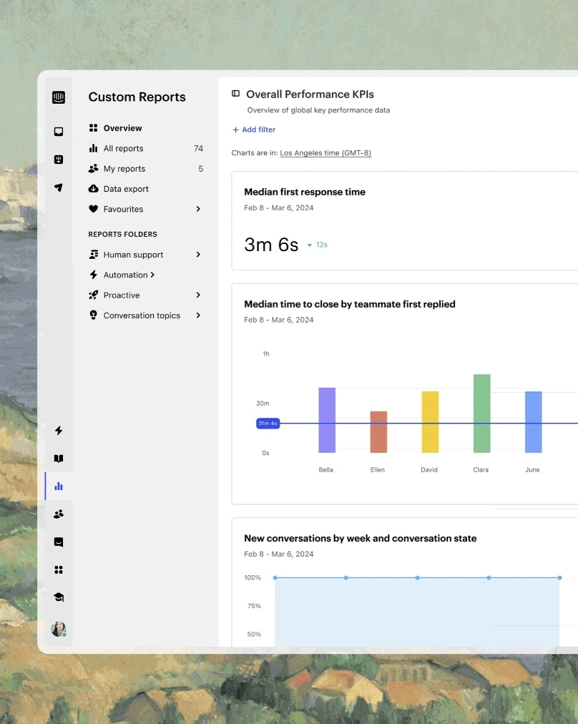Expand the Conversation topics folder
This screenshot has width=578, height=724.
pyautogui.click(x=198, y=315)
